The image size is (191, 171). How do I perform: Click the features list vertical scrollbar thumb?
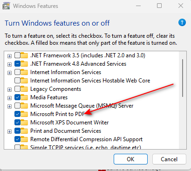pyautogui.click(x=183, y=78)
